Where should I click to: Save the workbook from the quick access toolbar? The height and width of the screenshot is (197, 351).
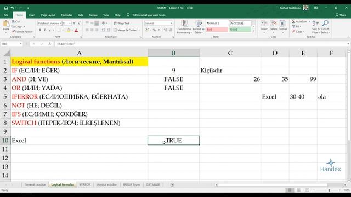pyautogui.click(x=6, y=8)
